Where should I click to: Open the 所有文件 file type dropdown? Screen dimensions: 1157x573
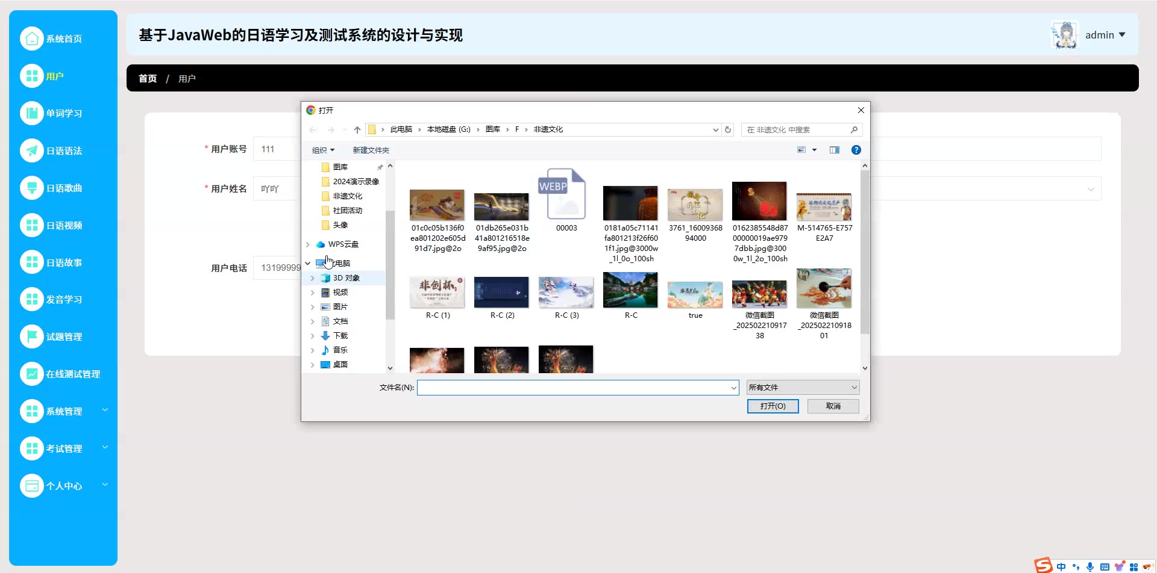coord(803,388)
